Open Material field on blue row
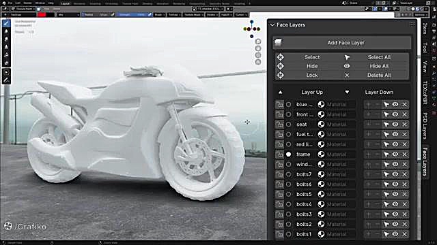This screenshot has height=245, width=437. tap(340, 104)
